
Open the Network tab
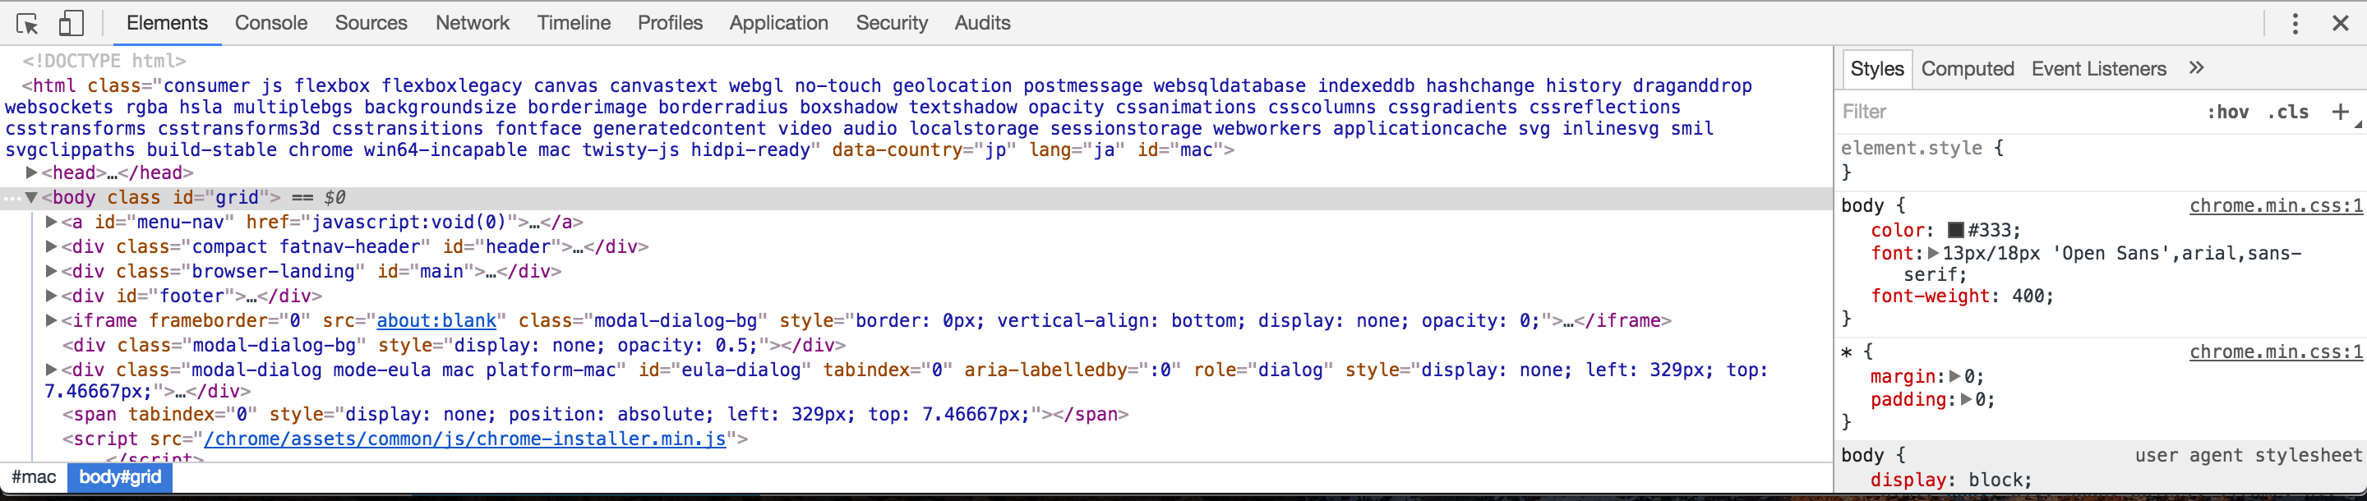(473, 23)
